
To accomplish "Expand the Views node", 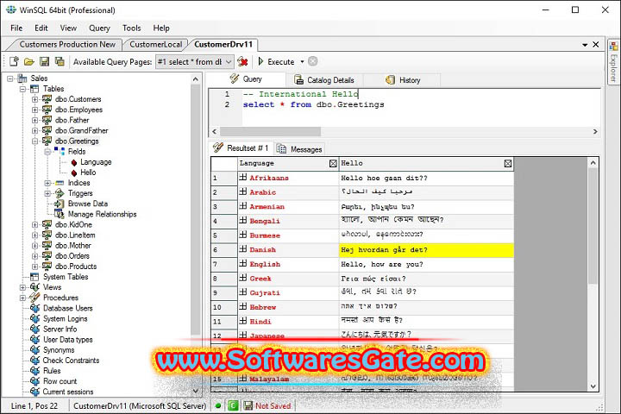I will click(x=22, y=287).
